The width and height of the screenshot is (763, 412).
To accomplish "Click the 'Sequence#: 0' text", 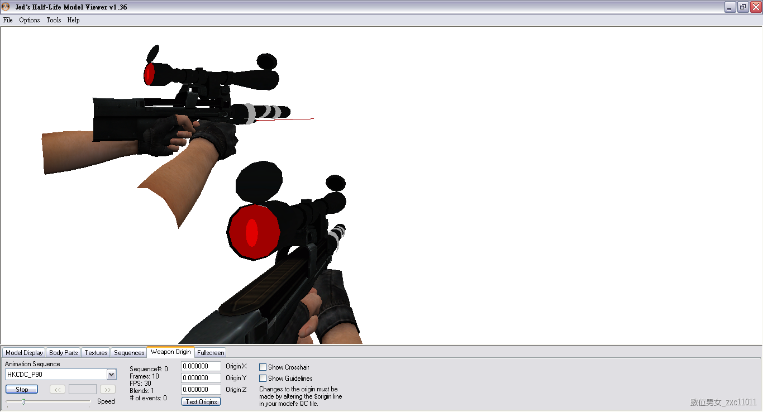I will (x=149, y=369).
